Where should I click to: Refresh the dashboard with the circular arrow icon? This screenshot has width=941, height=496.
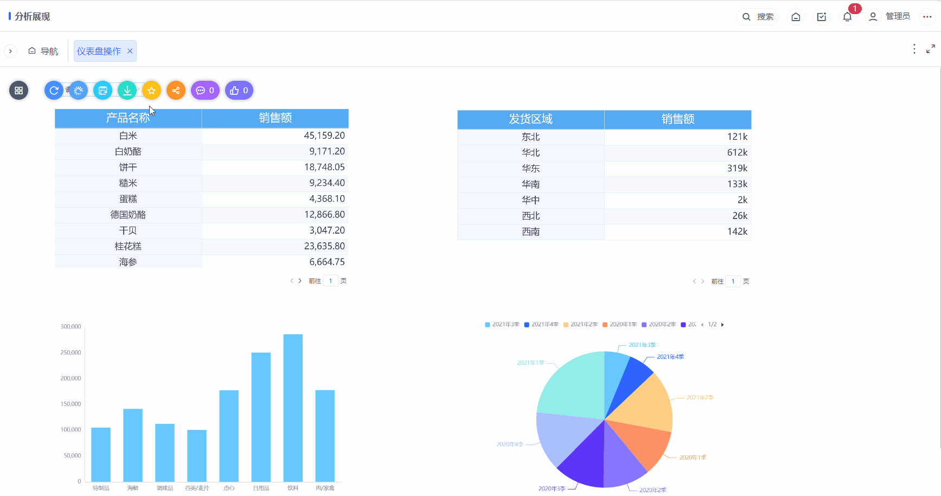(x=54, y=91)
